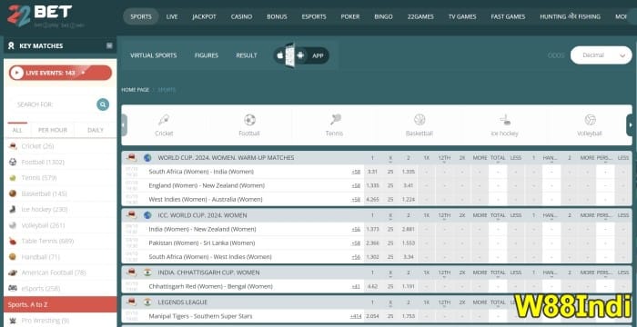The image size is (637, 327).
Task: Click the live events play icon
Action: (16, 73)
